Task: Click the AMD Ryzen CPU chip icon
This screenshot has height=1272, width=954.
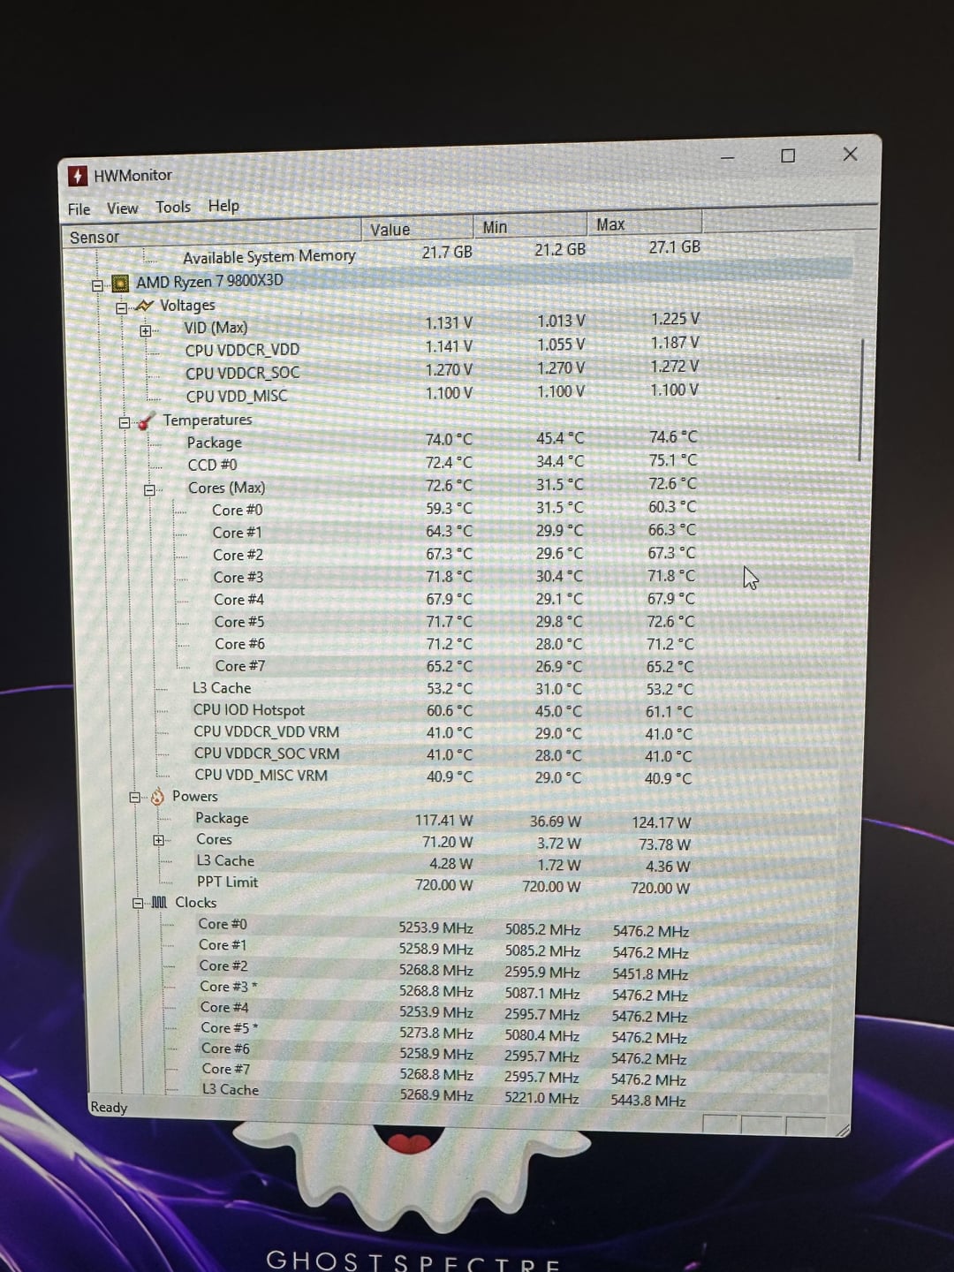Action: (x=120, y=284)
